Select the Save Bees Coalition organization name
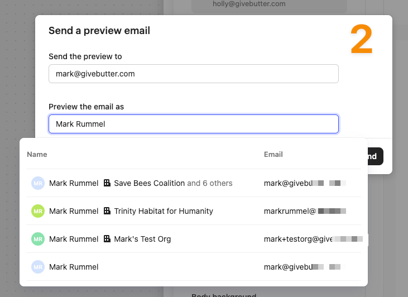The height and width of the screenshot is (297, 408). pos(149,183)
